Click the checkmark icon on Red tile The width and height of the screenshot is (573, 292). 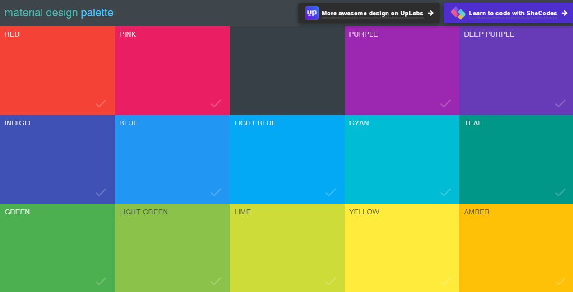coord(101,103)
